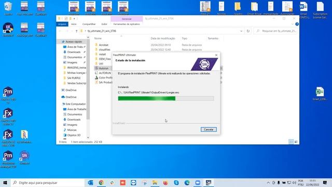Open pinned Downloads in quick access
This screenshot has height=187, width=332.
[74, 52]
